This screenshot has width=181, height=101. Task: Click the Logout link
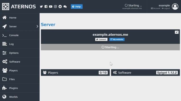click(166, 8)
